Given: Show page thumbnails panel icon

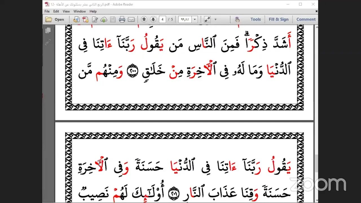Looking at the screenshot, I should click(x=48, y=30).
